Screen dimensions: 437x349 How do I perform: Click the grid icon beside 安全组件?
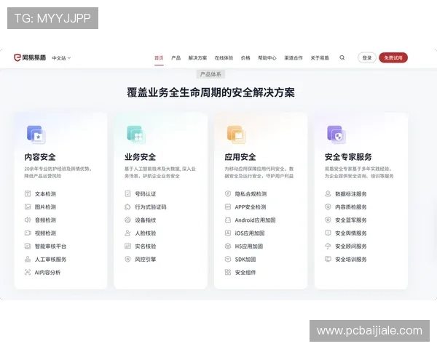tap(228, 272)
